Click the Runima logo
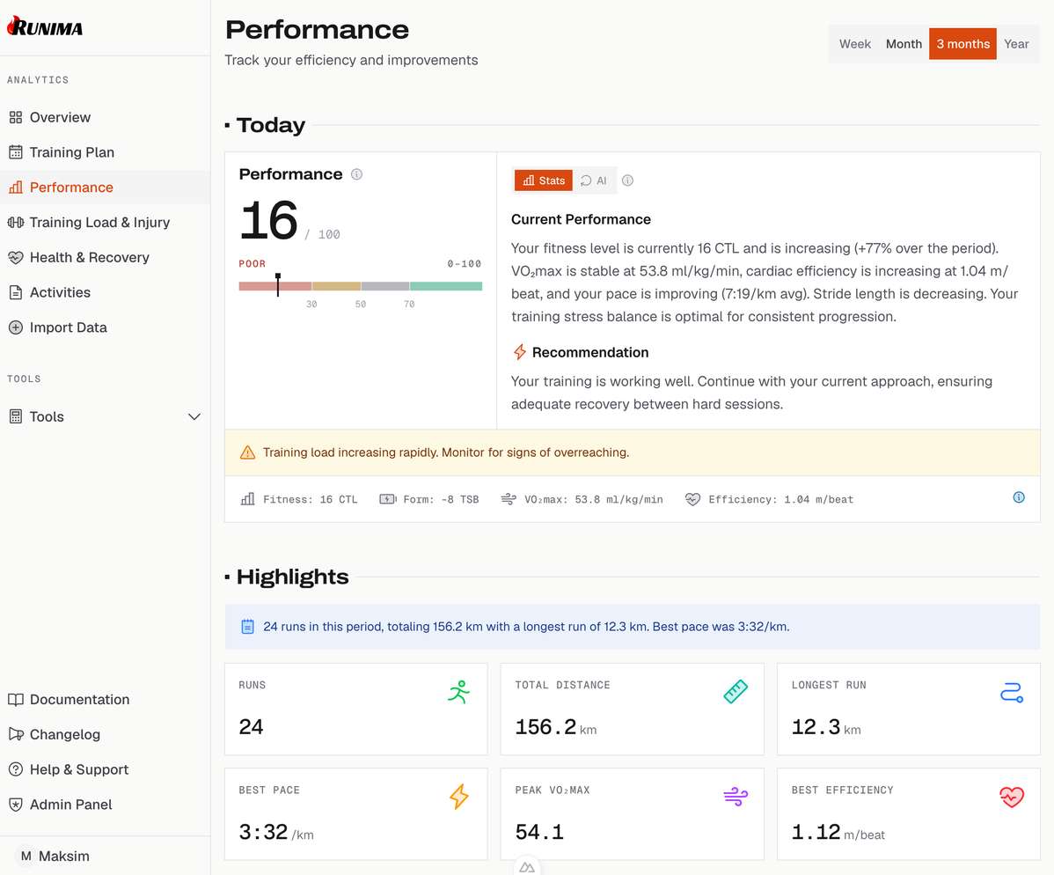 (44, 27)
